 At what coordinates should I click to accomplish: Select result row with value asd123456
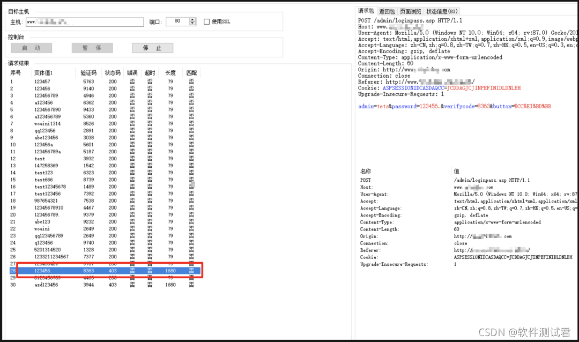(x=105, y=285)
